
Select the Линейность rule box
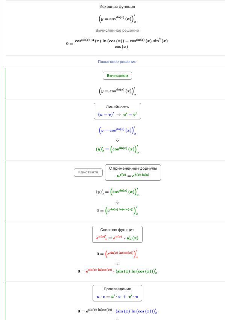tap(117, 111)
